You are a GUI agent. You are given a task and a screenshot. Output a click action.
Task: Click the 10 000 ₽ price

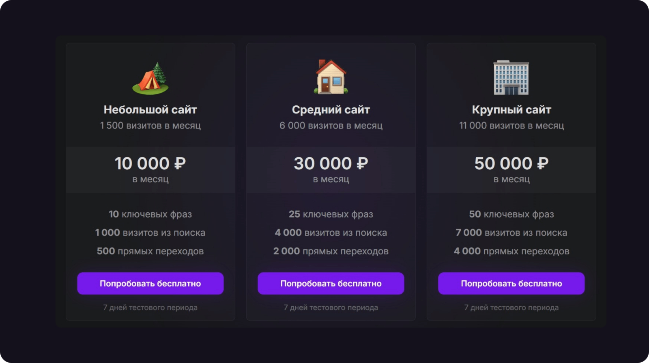[x=150, y=164]
